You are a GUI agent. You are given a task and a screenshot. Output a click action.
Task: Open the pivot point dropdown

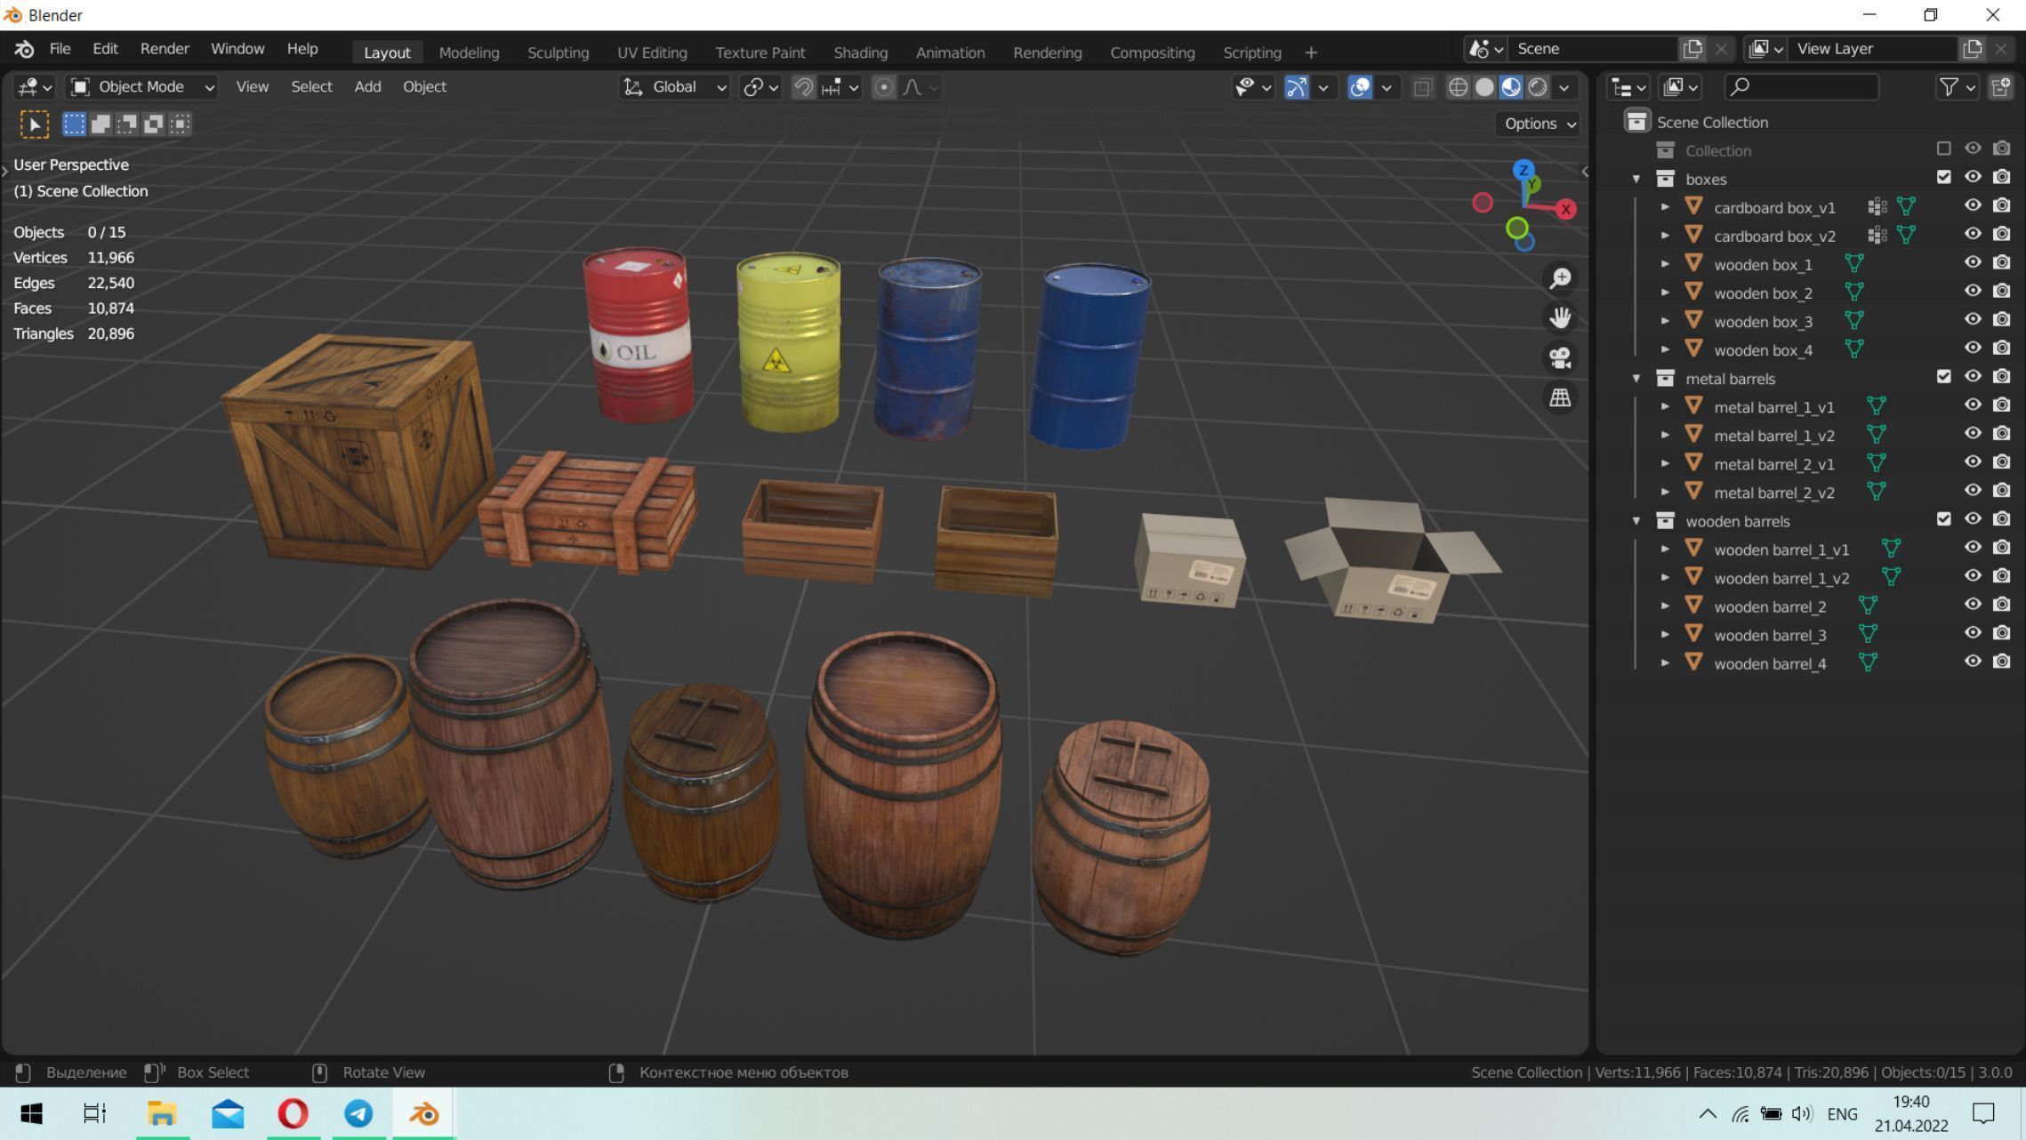click(760, 87)
